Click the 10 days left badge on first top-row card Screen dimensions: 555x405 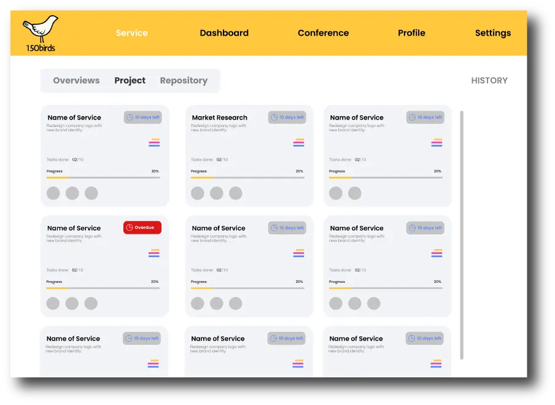click(x=142, y=117)
